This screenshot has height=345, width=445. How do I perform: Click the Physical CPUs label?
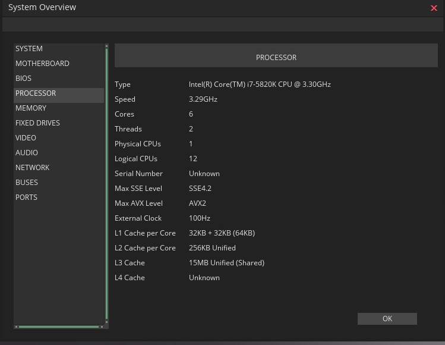(138, 144)
